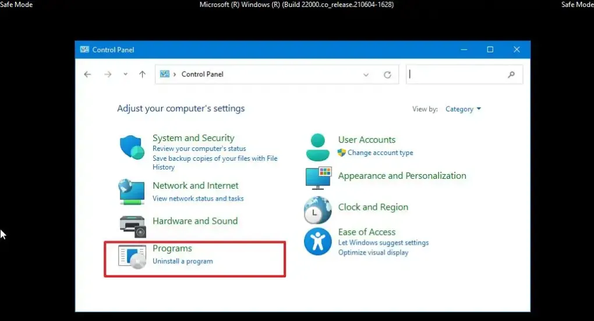This screenshot has width=594, height=321.
Task: Click the Hardware and Sound printer icon
Action: 132,225
